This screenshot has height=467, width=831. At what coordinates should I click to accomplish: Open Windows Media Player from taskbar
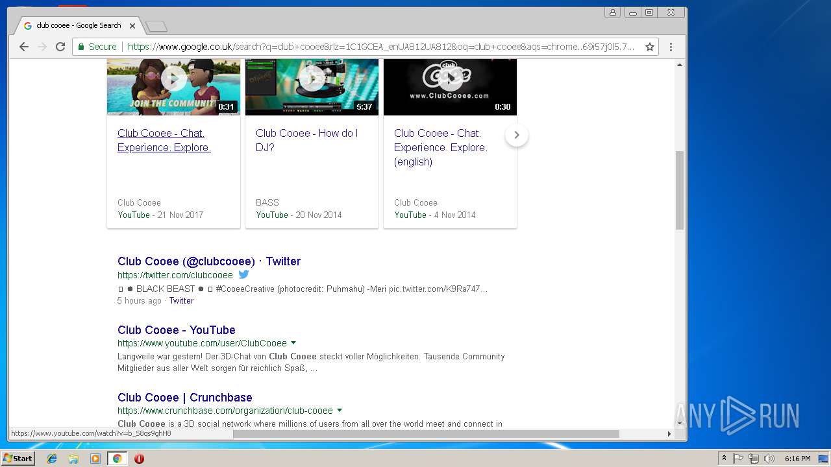coord(95,459)
